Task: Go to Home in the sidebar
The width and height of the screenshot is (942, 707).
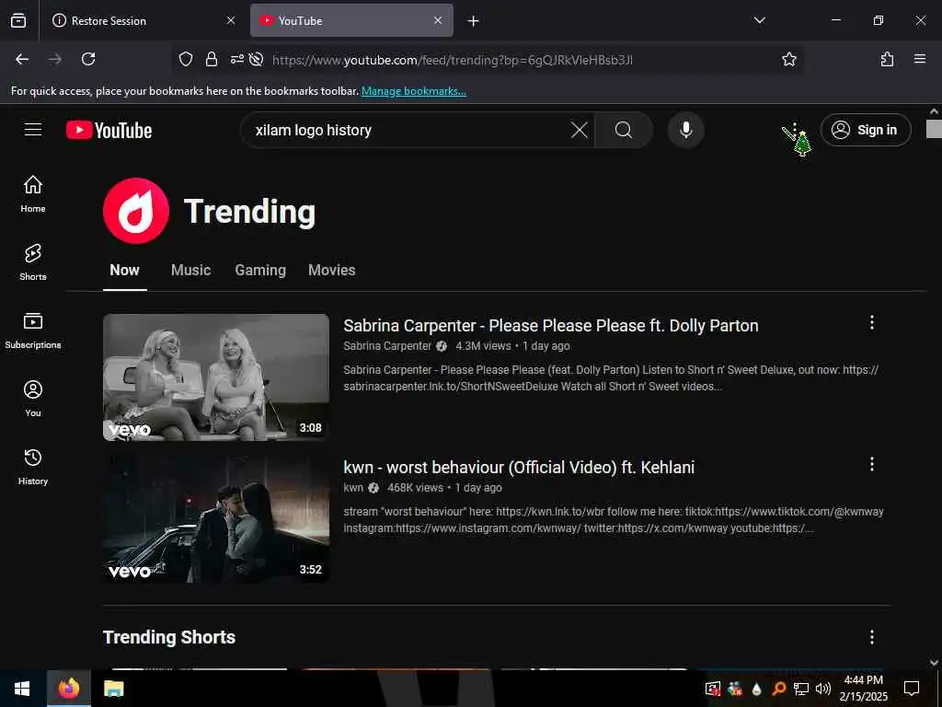Action: [x=33, y=193]
